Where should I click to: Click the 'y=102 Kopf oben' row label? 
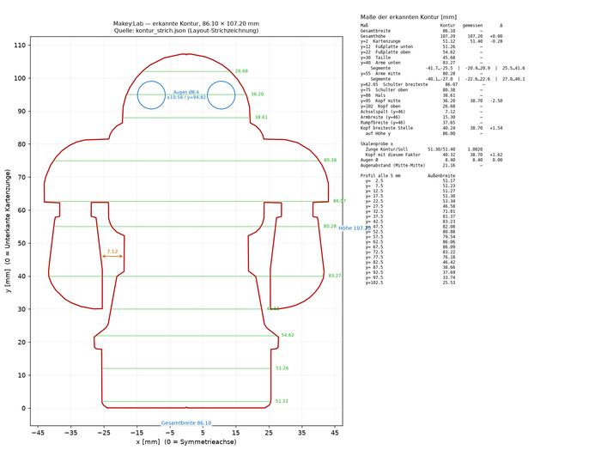(380, 106)
